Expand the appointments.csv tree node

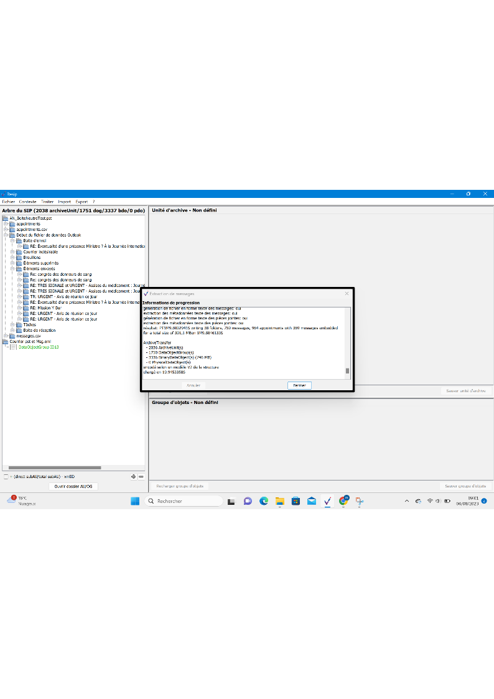[x=6, y=229]
